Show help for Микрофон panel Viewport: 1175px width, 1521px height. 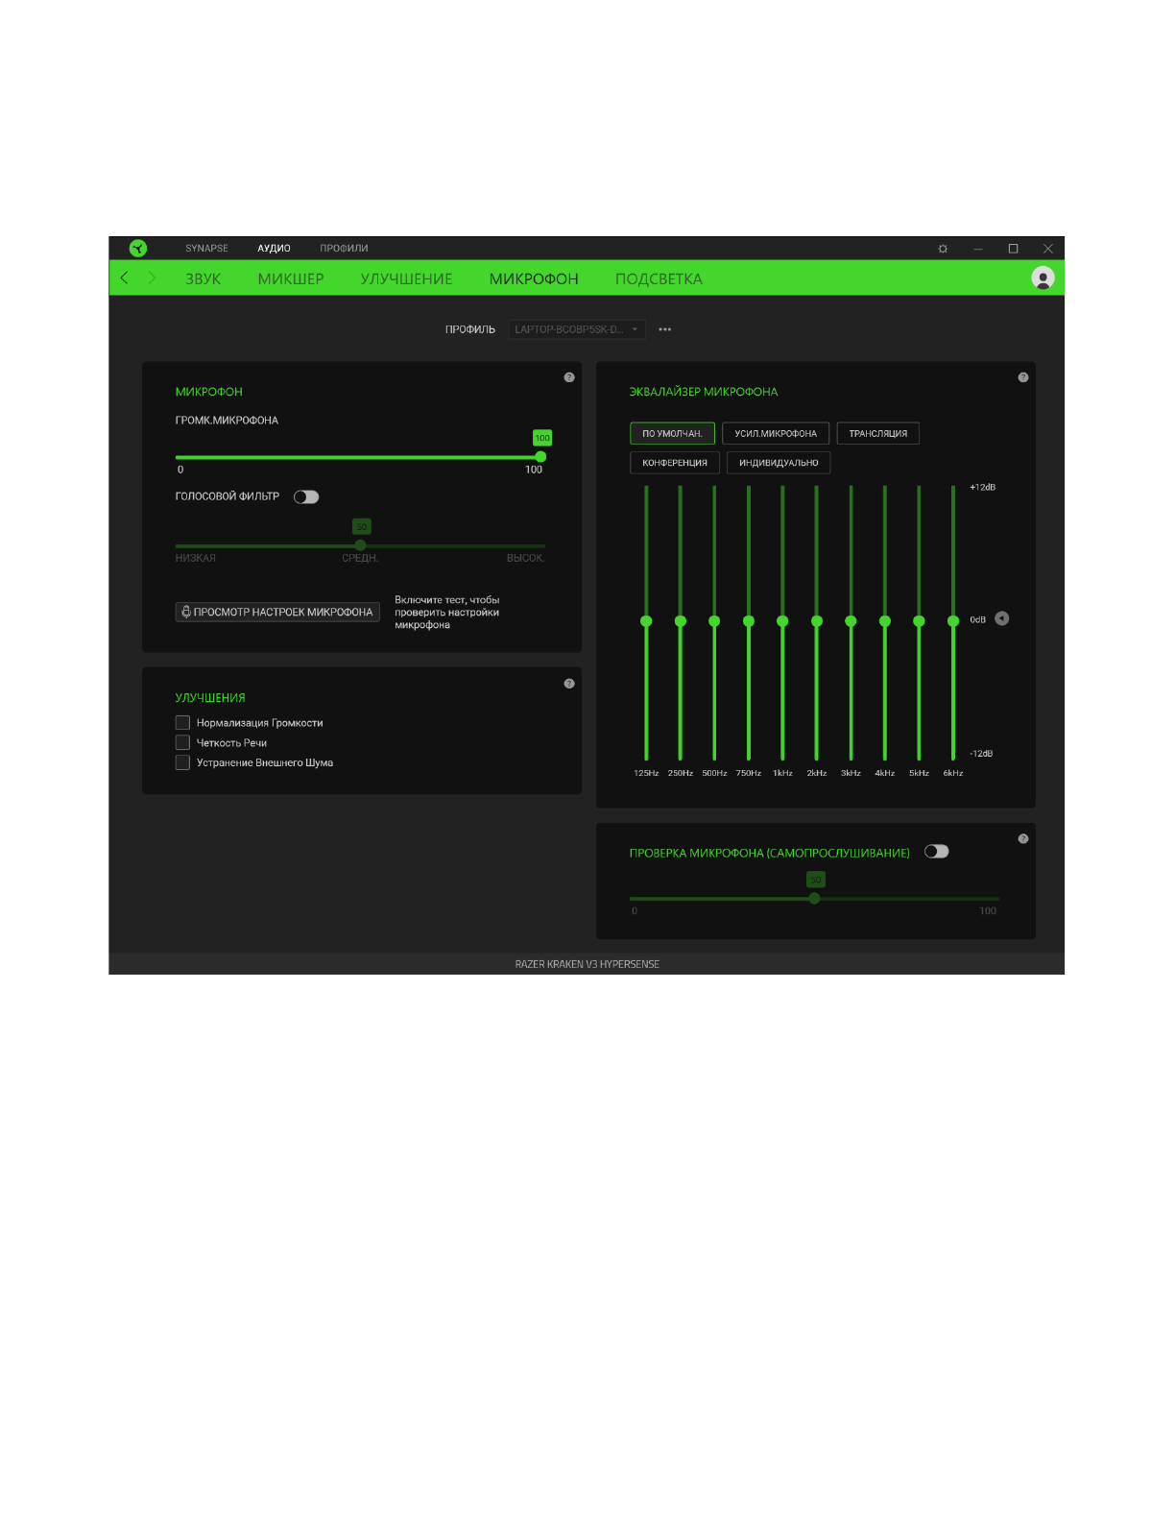point(569,377)
